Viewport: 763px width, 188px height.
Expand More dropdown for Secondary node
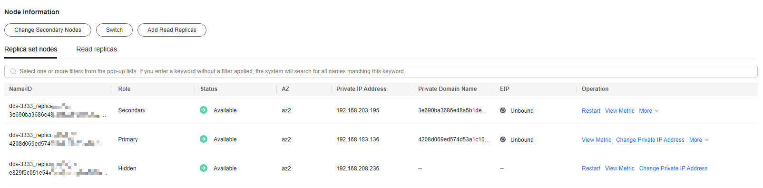pos(649,111)
